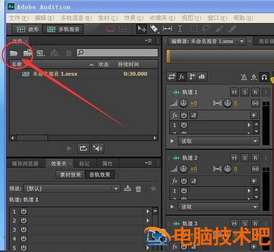Select 音轨效果 button in Effects Rack

click(x=100, y=175)
